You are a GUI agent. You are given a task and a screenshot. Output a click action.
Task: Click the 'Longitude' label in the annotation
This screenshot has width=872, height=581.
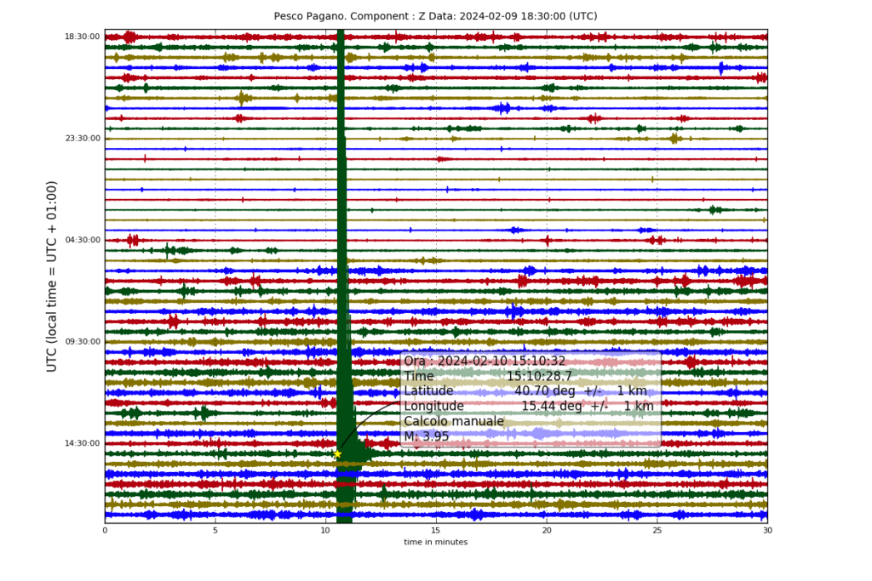pos(433,406)
